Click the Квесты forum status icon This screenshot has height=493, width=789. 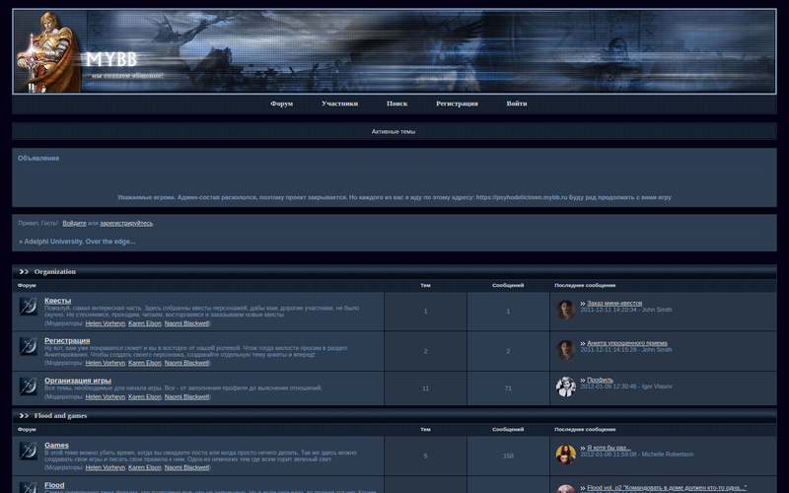click(29, 307)
